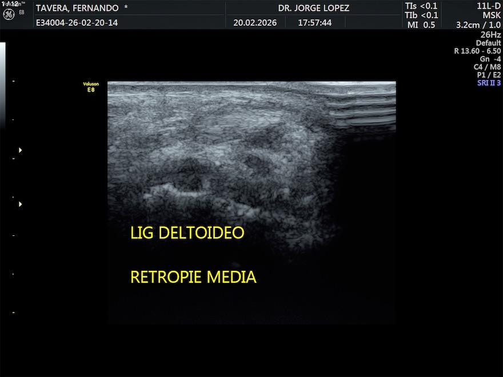Image resolution: width=503 pixels, height=377 pixels.
Task: Click the MI 0.5 index value
Action: (421, 25)
